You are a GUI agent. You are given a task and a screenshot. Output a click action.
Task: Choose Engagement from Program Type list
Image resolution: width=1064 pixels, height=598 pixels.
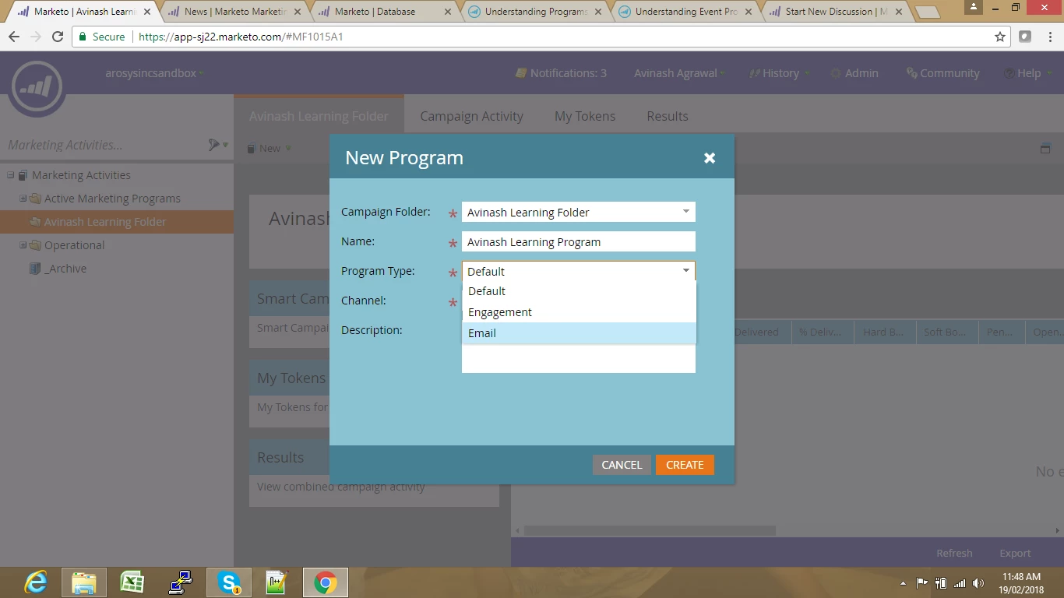point(579,312)
